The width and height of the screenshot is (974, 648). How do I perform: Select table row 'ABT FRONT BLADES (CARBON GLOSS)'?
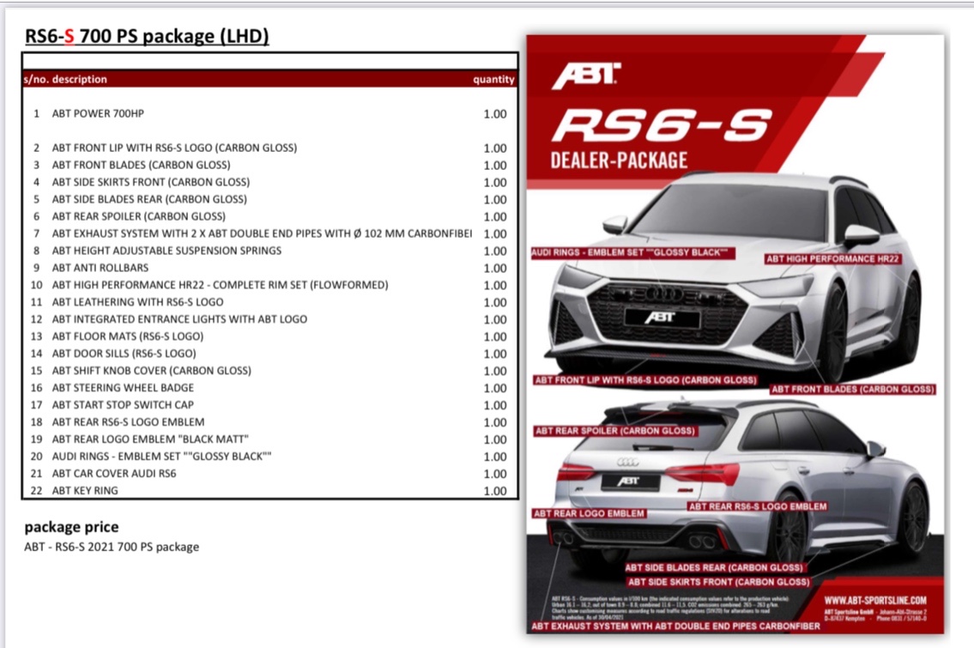pos(141,166)
